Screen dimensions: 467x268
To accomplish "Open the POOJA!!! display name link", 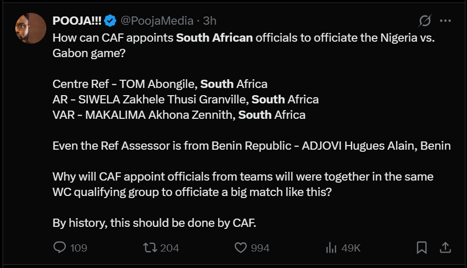I will 77,21.
